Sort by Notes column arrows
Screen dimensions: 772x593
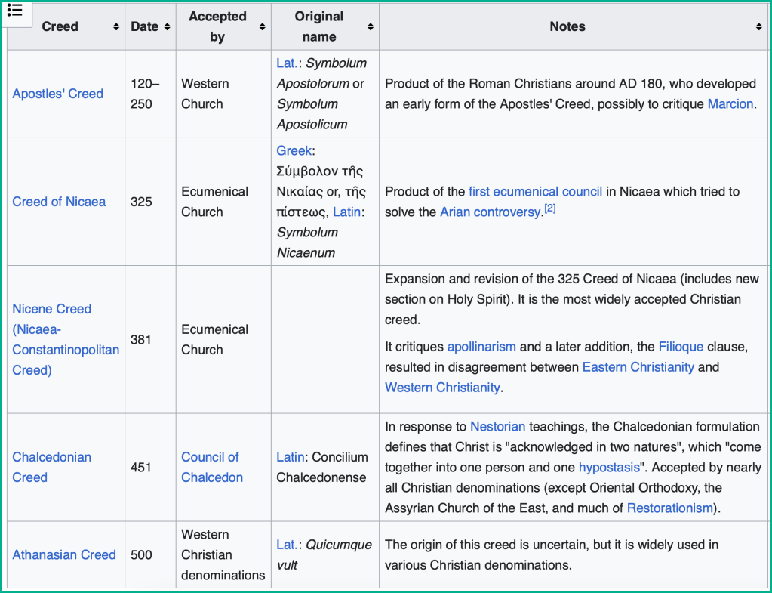coord(758,27)
